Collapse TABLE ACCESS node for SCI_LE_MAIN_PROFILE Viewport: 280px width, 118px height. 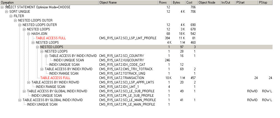20,100
